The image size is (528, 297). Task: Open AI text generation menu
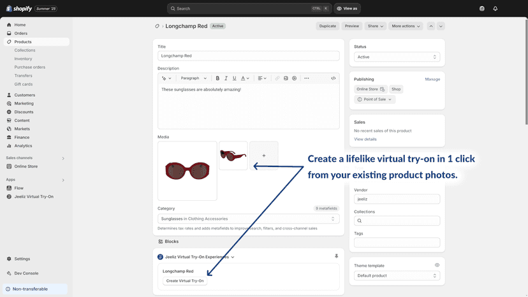click(166, 78)
